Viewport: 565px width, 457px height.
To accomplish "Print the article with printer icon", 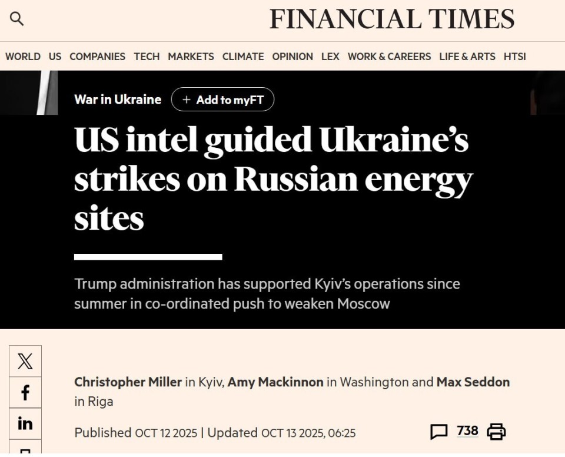I will (496, 432).
